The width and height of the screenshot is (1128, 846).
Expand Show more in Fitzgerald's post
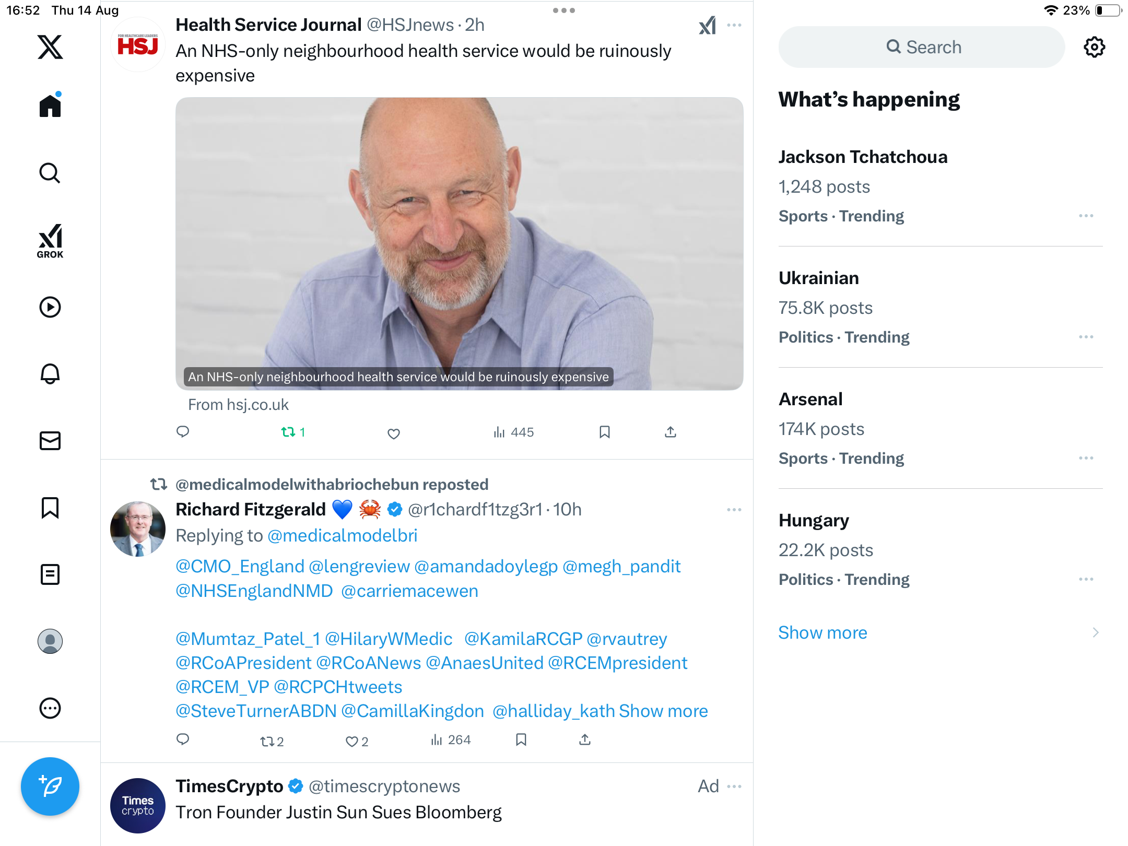point(663,711)
